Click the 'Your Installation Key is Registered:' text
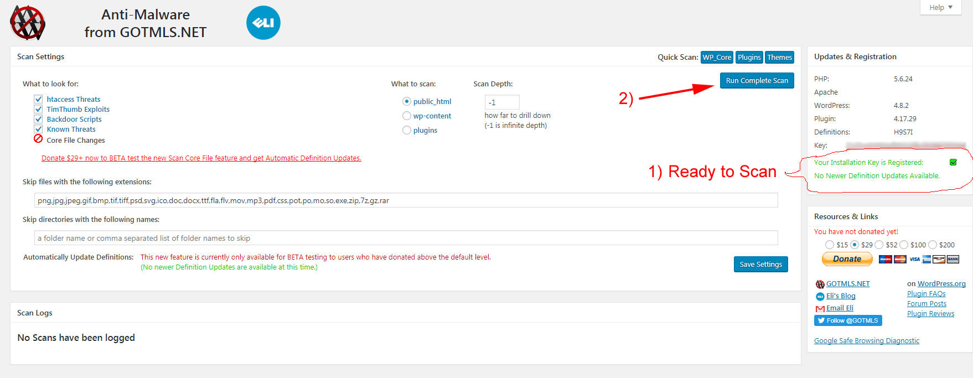This screenshot has height=378, width=973. (868, 162)
